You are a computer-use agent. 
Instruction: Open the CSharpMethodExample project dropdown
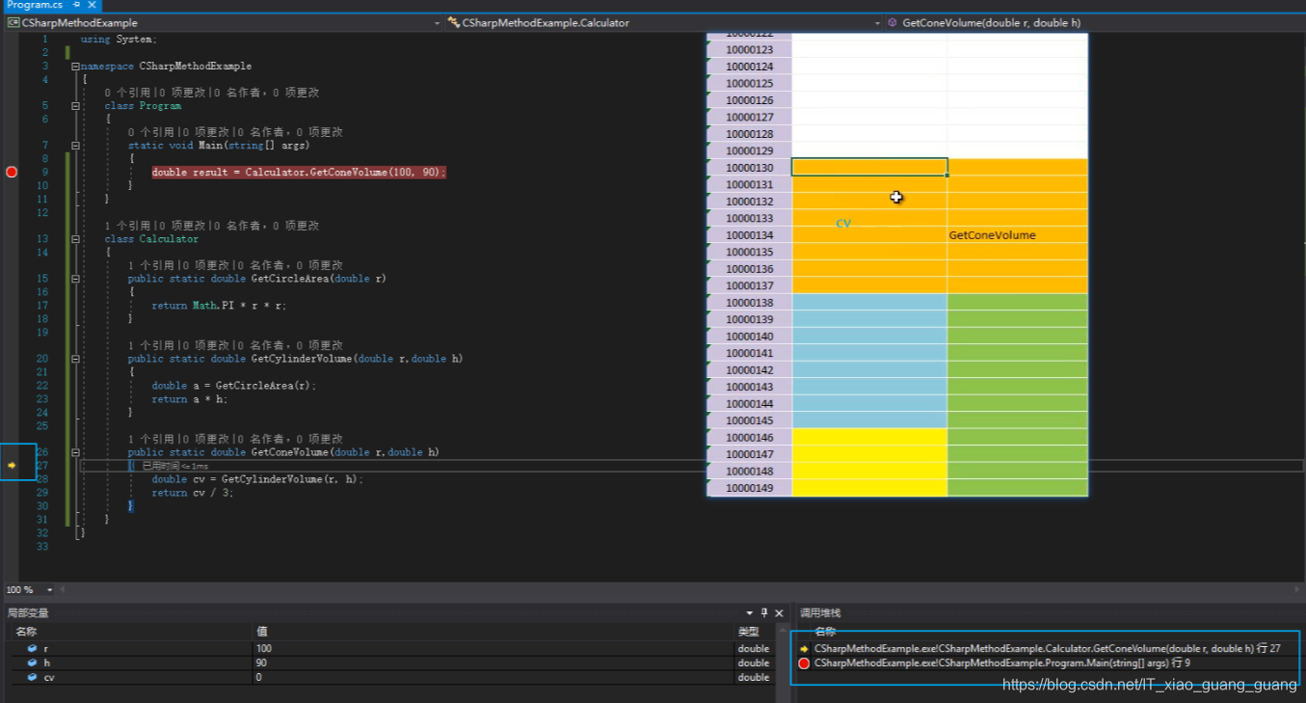point(437,22)
